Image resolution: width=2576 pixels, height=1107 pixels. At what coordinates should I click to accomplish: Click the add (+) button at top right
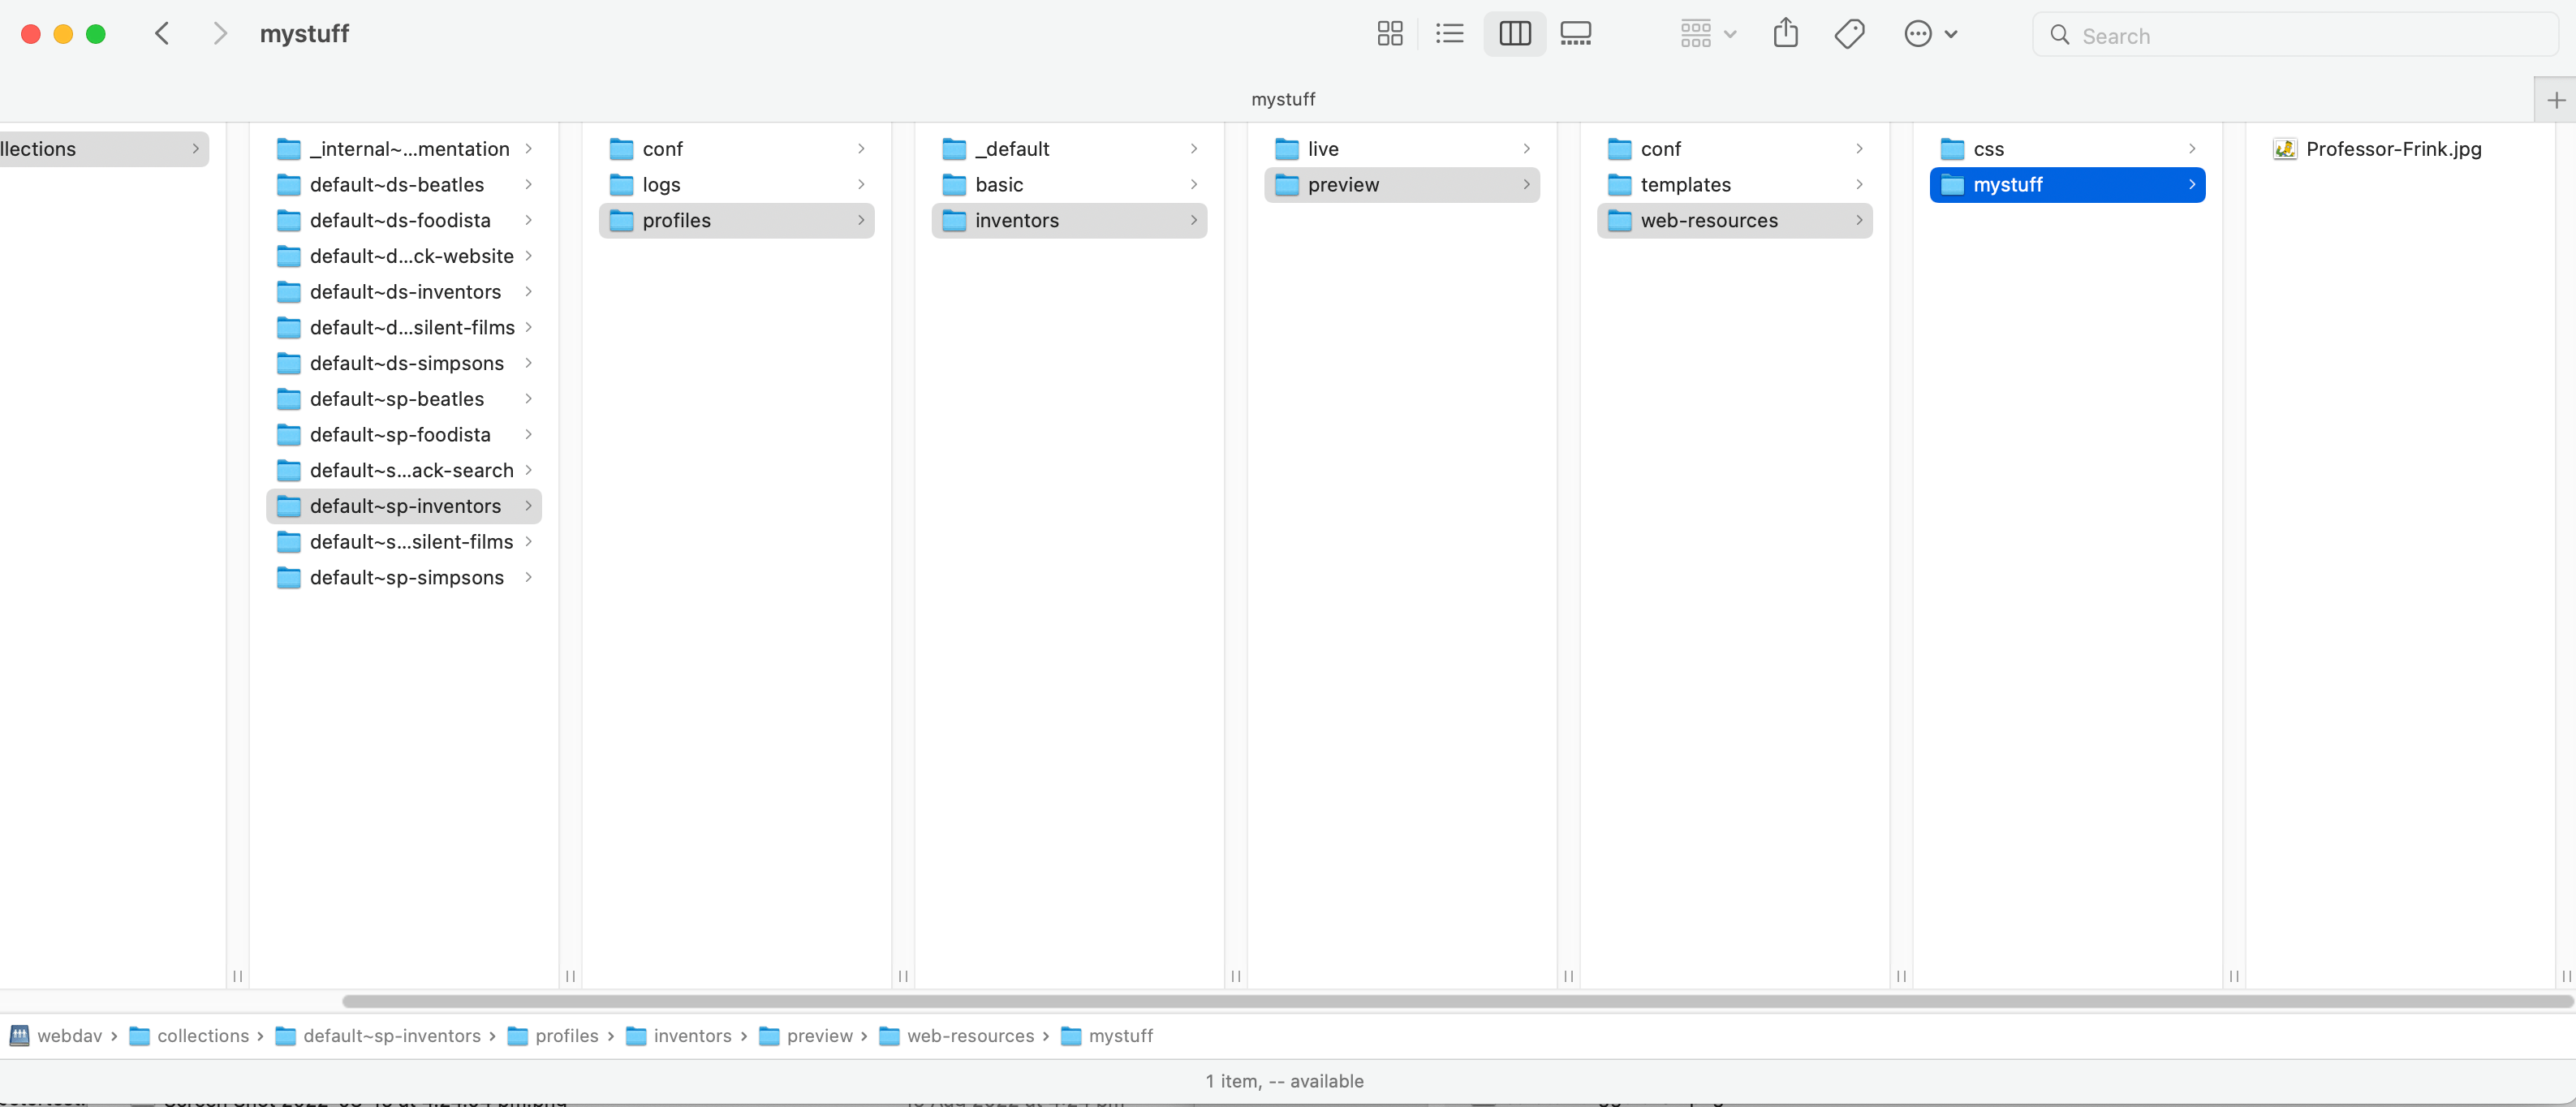[2556, 99]
